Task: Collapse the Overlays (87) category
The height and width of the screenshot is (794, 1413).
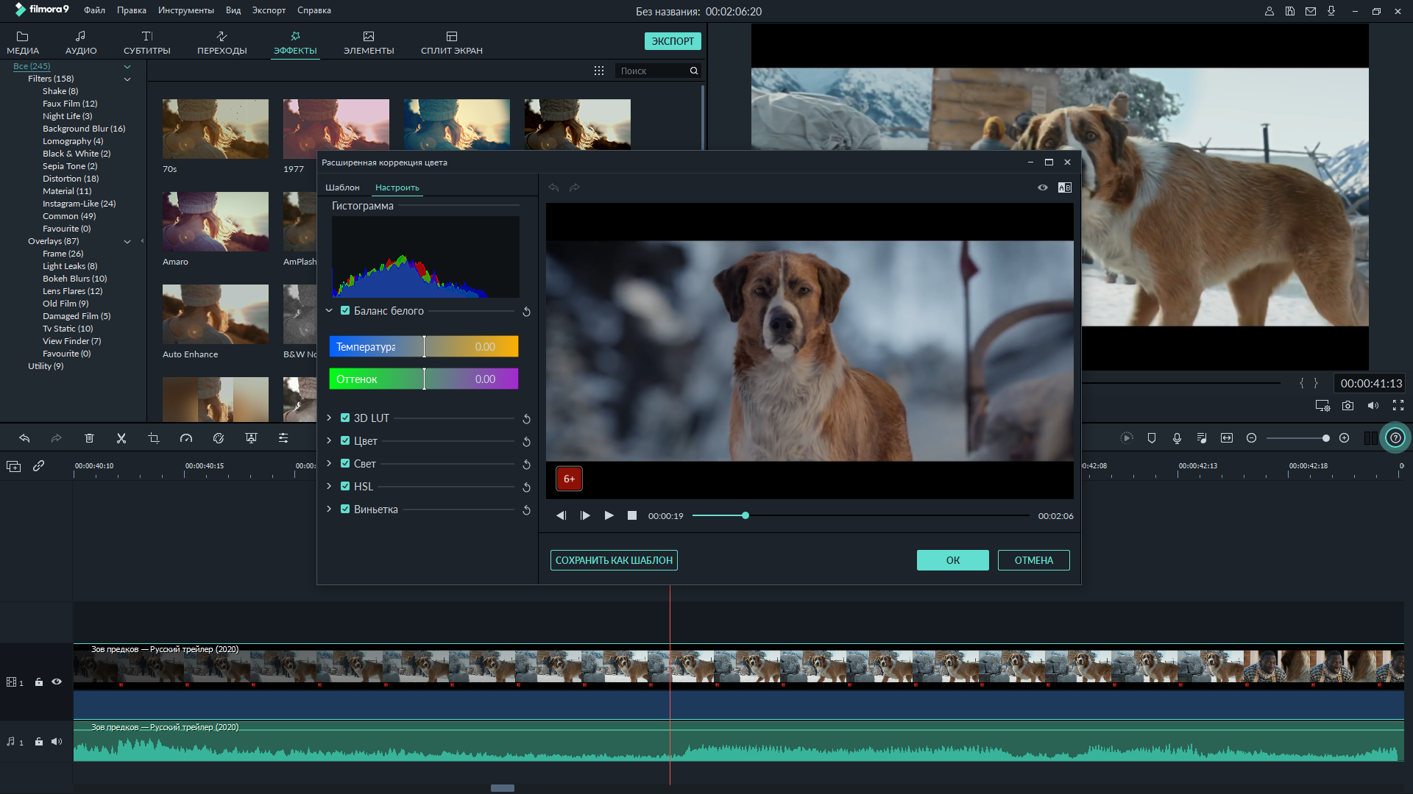Action: coord(127,241)
